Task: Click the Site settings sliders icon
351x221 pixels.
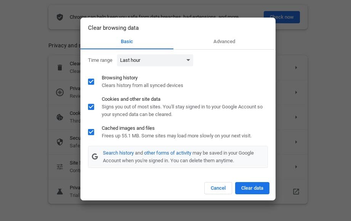Action: pos(60,167)
